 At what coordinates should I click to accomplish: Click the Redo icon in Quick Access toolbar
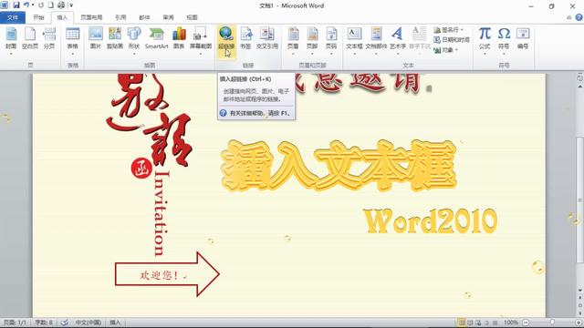point(41,5)
